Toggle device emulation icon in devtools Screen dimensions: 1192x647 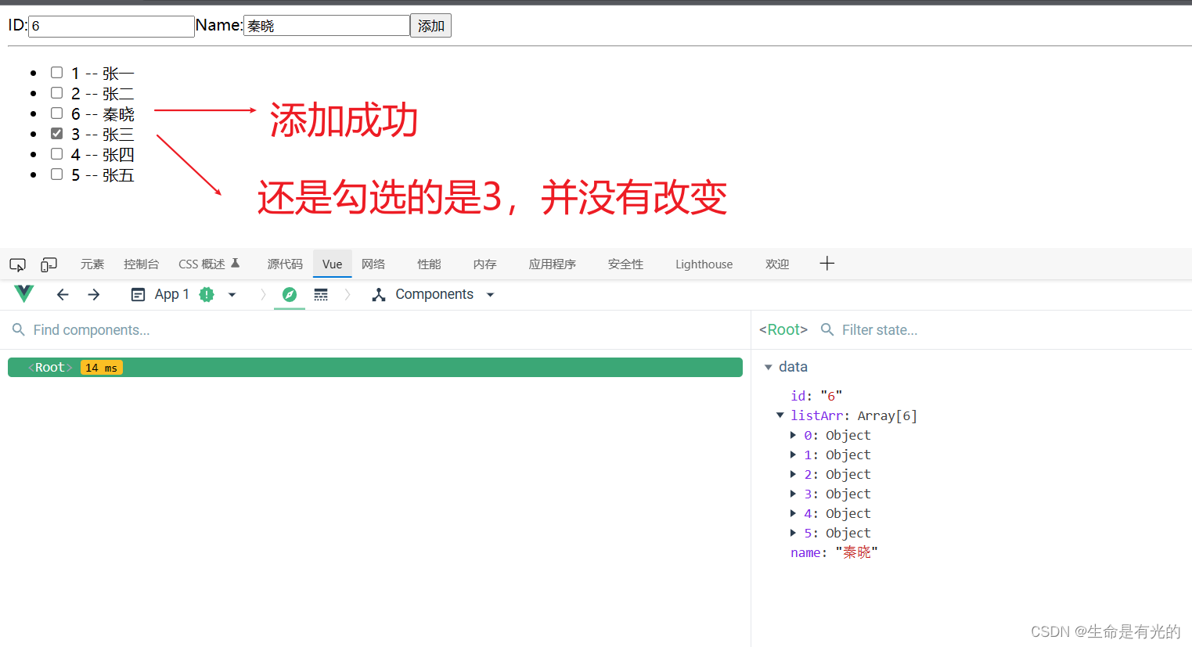[49, 264]
